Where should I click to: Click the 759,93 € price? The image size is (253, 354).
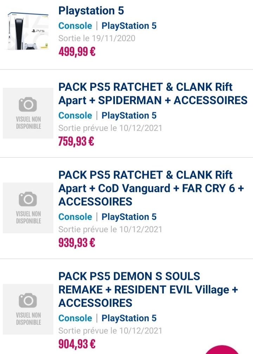click(x=76, y=141)
